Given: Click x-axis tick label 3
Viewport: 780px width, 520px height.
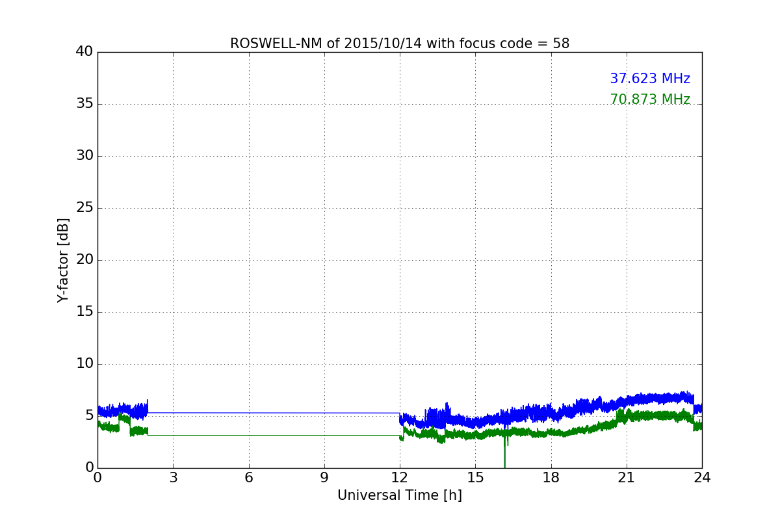Looking at the screenshot, I should coord(173,478).
